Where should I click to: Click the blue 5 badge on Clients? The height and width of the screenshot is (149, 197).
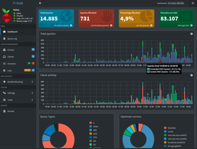(33, 56)
